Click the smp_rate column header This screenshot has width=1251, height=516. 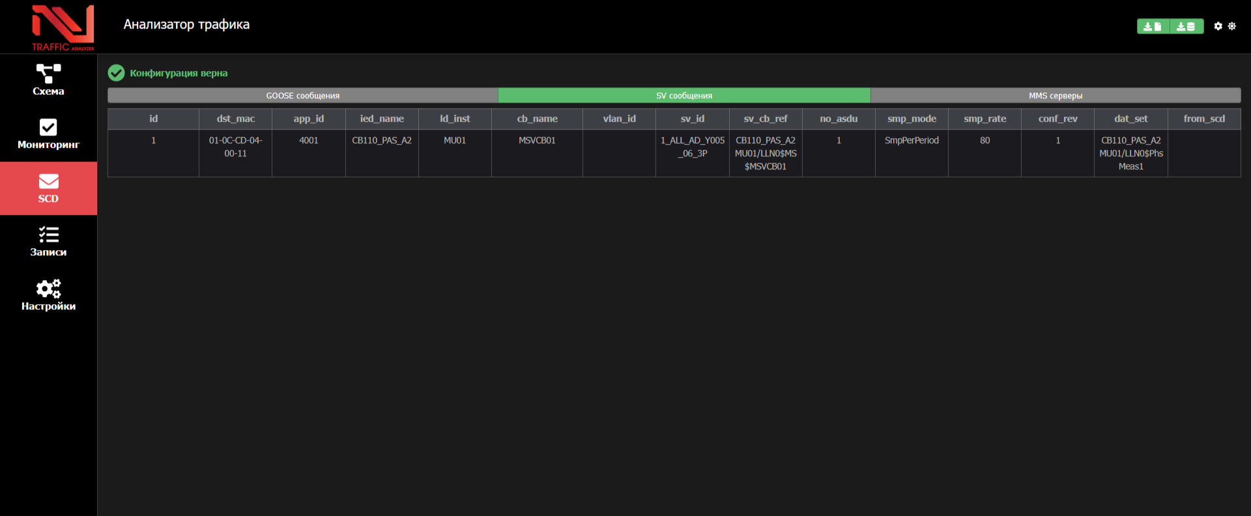[985, 119]
